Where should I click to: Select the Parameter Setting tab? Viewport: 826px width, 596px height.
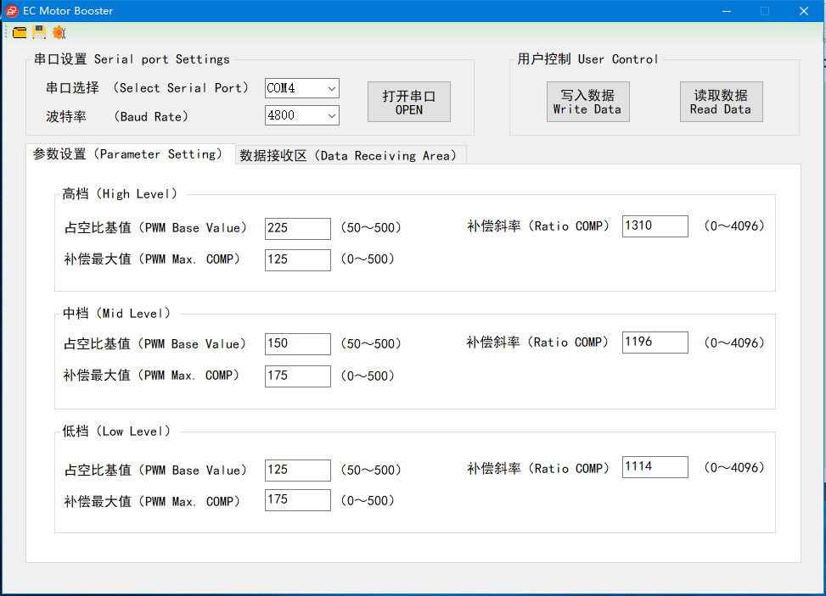(129, 154)
